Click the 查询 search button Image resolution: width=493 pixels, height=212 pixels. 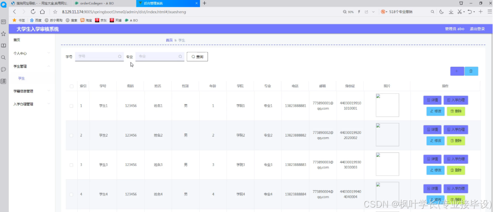pos(198,57)
